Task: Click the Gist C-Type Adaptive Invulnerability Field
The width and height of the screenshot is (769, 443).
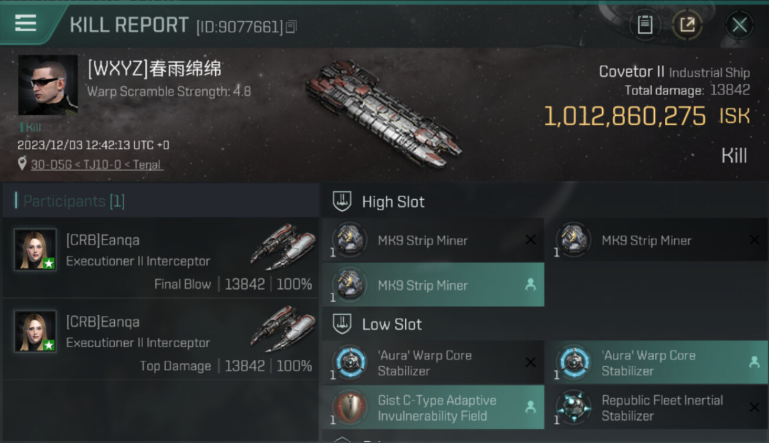Action: click(433, 408)
